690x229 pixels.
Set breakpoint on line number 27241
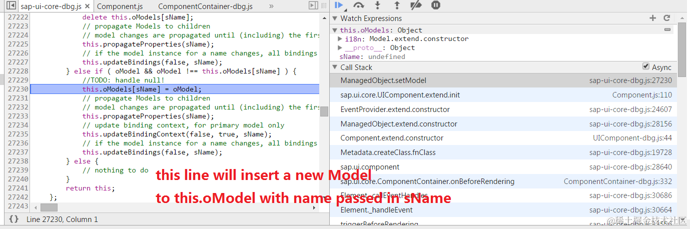pos(18,188)
